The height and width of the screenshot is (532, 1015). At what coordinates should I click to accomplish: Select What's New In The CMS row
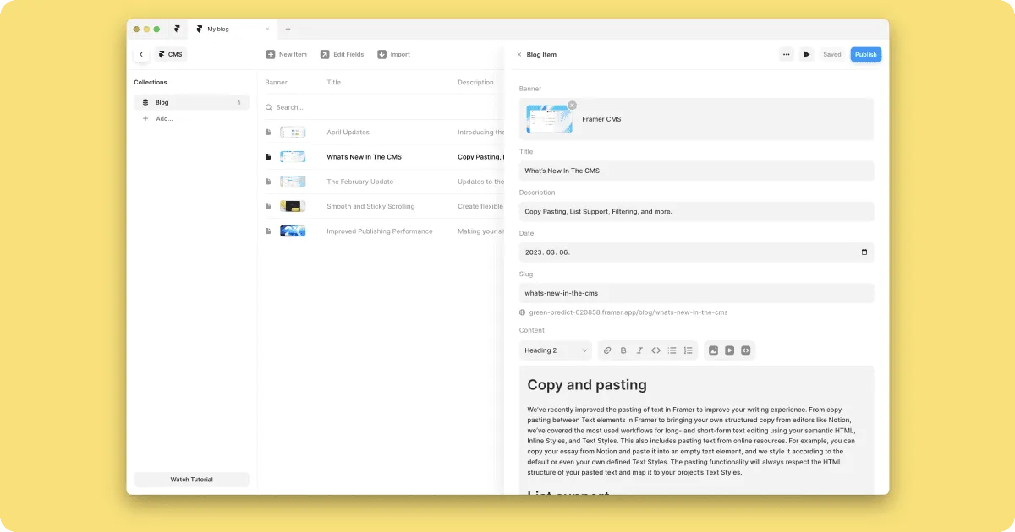click(381, 157)
